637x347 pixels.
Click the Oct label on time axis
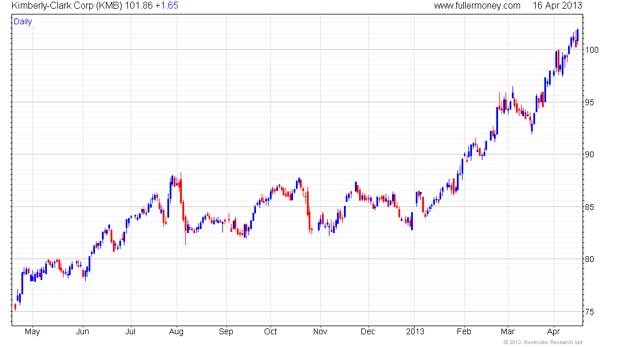click(x=270, y=331)
